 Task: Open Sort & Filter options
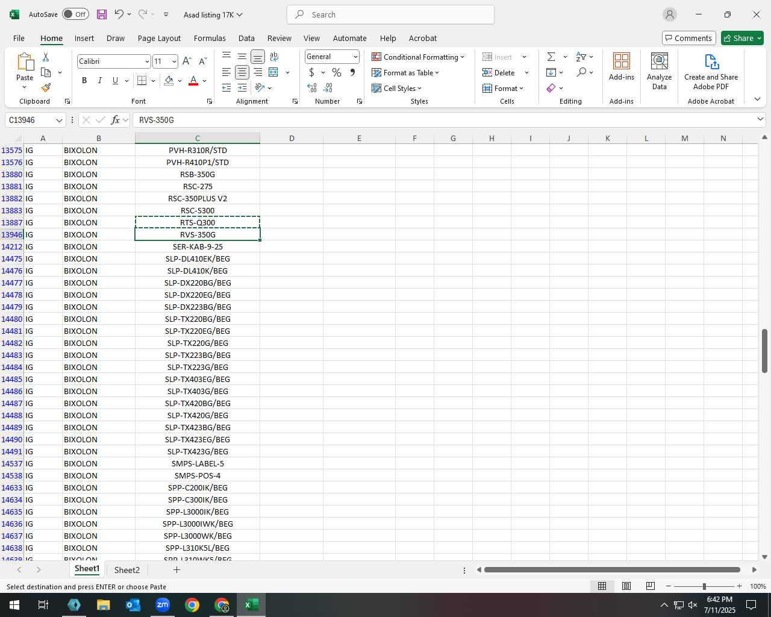(x=581, y=57)
